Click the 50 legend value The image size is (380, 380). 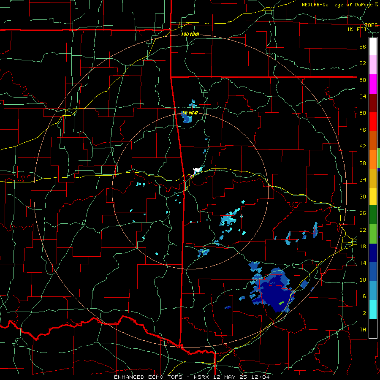(x=363, y=113)
